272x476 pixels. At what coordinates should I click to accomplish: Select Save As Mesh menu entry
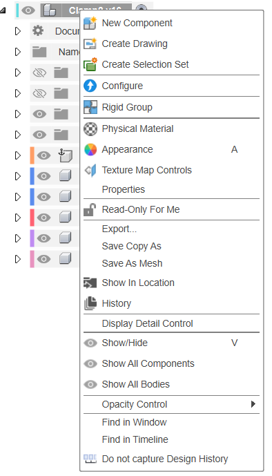(x=132, y=263)
